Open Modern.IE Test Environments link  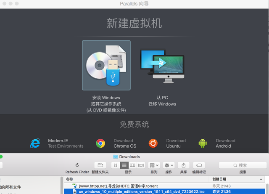[x=66, y=144]
